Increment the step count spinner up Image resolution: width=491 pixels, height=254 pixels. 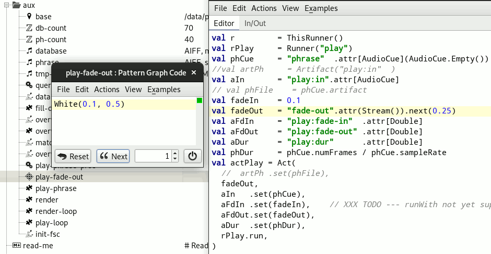coord(175,153)
